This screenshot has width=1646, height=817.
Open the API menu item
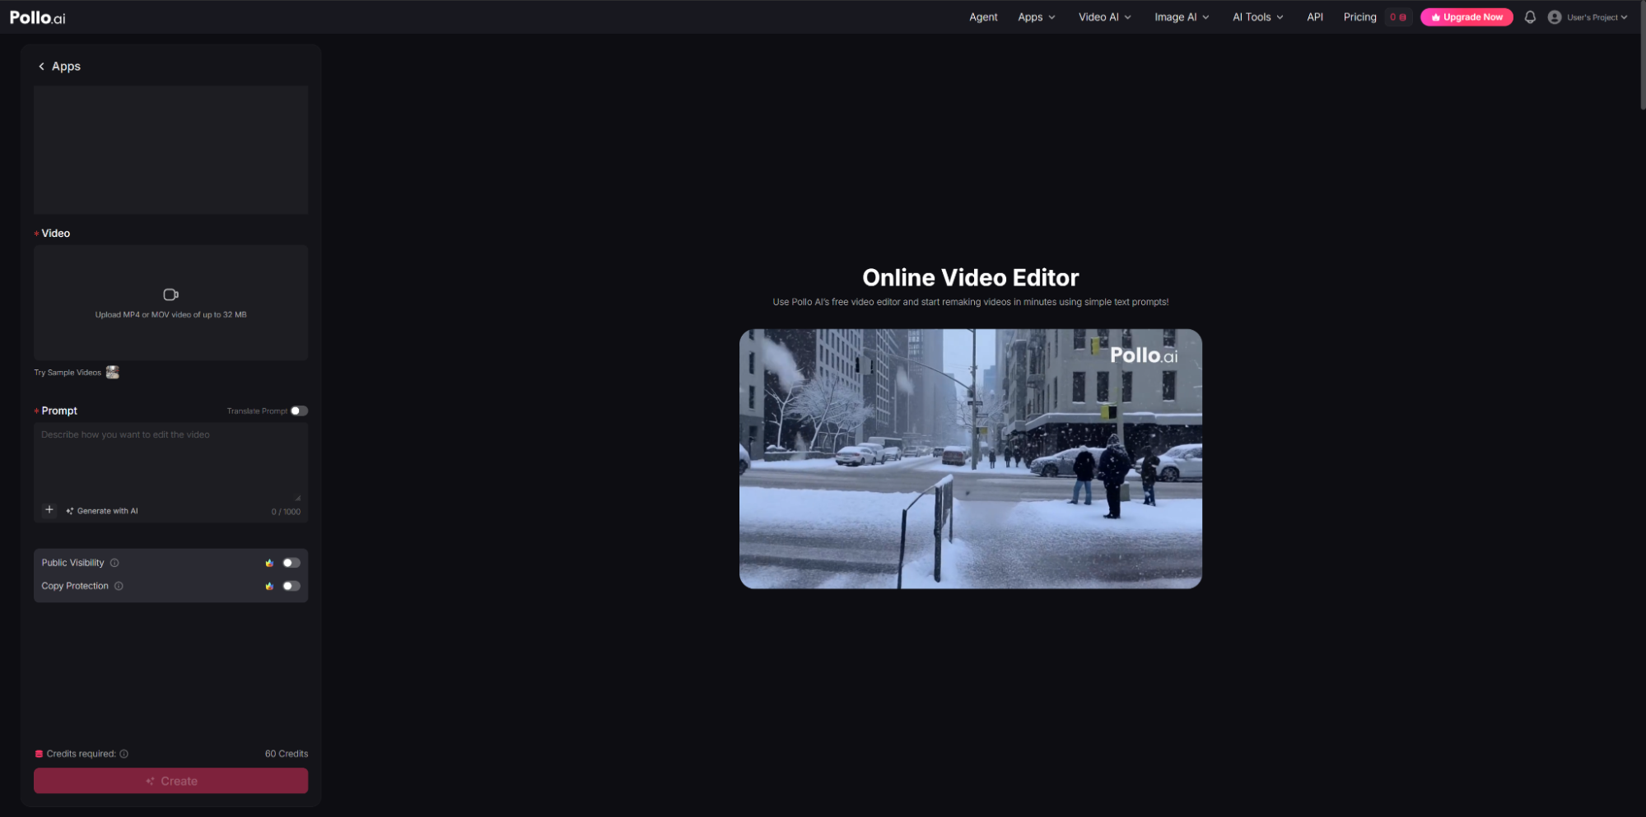coord(1315,17)
